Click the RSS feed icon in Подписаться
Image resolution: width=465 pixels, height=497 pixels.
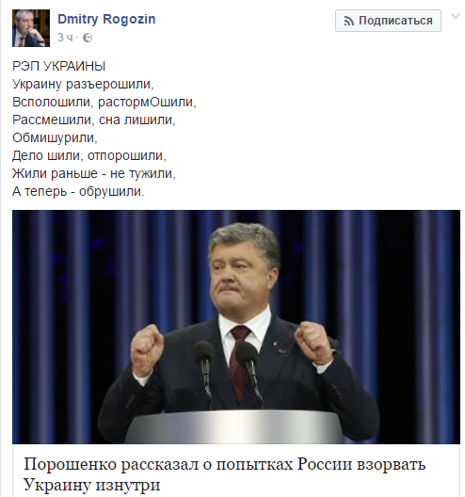348,22
